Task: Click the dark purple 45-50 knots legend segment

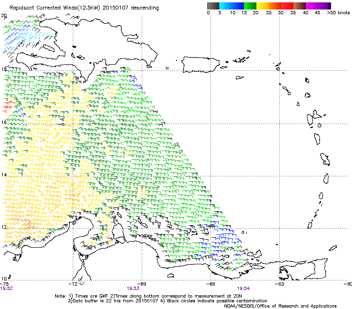Action: tap(324, 6)
